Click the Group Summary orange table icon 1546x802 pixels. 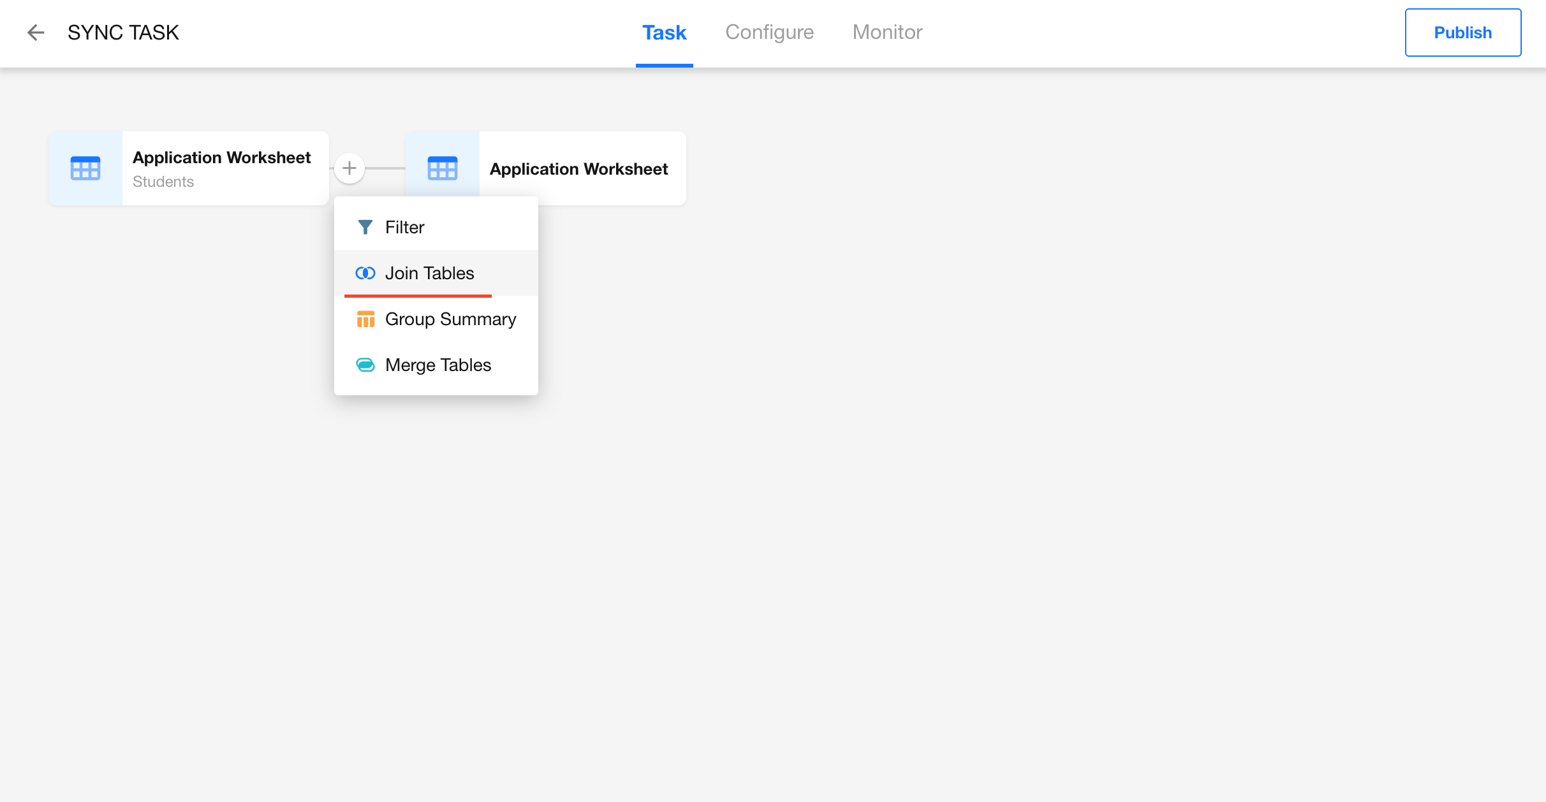point(365,319)
